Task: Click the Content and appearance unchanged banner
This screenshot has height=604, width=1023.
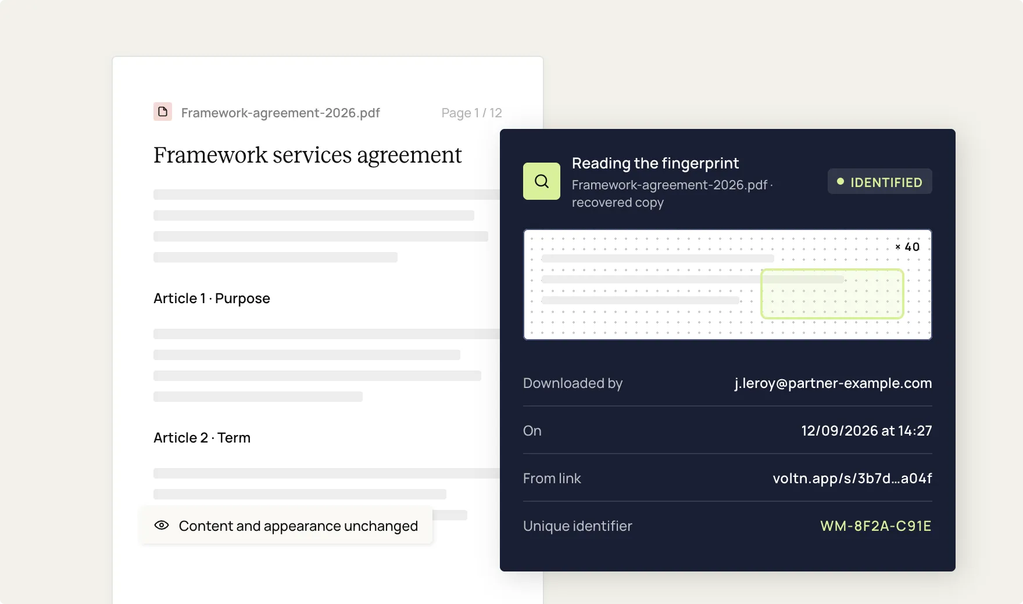Action: 286,526
